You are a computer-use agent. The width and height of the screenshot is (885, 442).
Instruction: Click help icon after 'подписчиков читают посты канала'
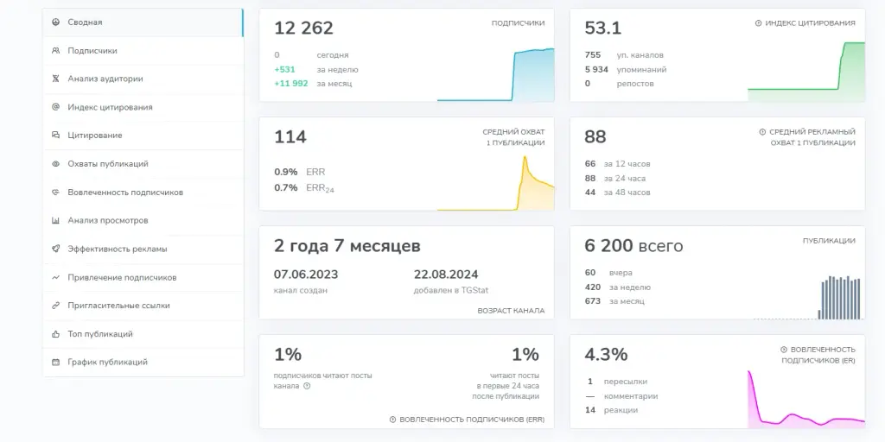tap(307, 386)
